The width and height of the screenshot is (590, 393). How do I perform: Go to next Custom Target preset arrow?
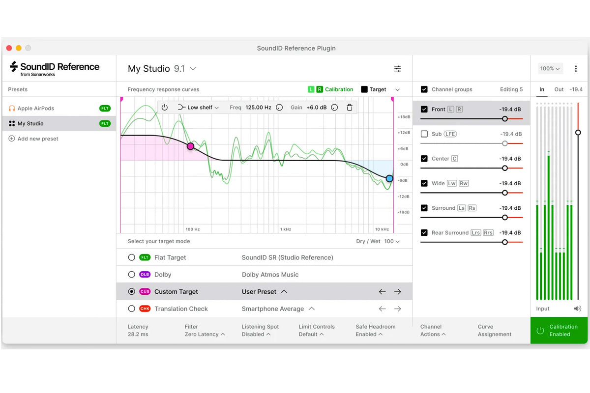(397, 292)
